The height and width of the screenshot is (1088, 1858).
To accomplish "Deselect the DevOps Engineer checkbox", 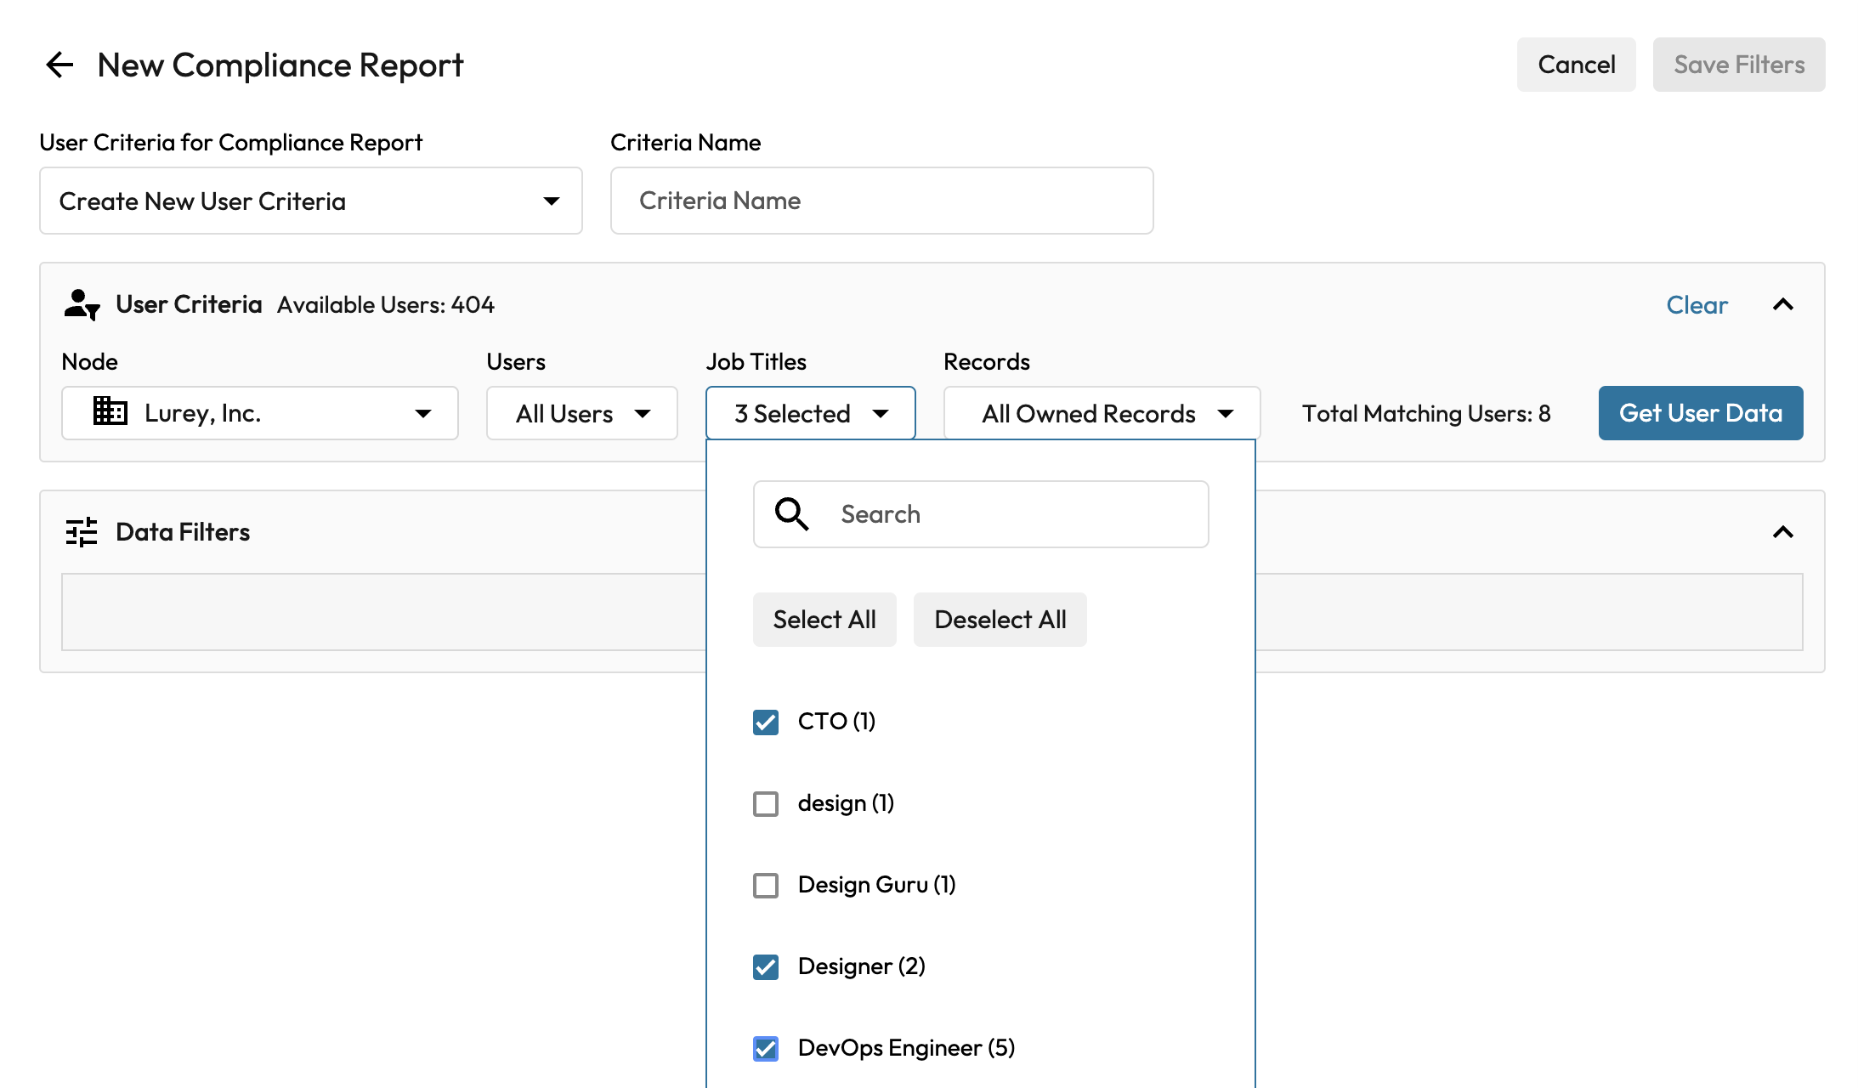I will coord(766,1048).
